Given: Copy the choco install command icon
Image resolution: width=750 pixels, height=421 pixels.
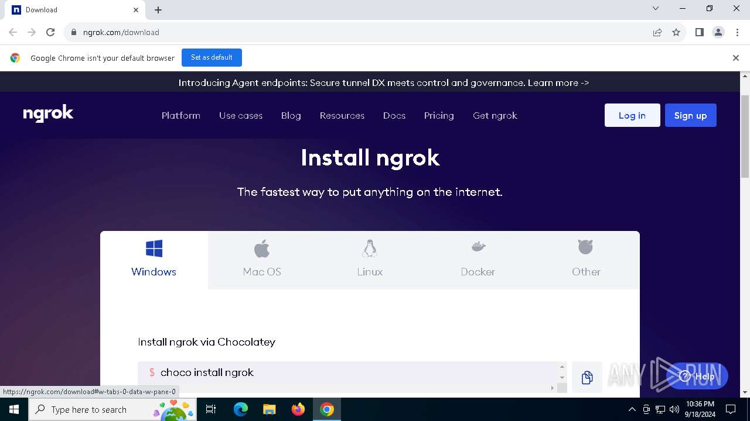Looking at the screenshot, I should tap(587, 378).
